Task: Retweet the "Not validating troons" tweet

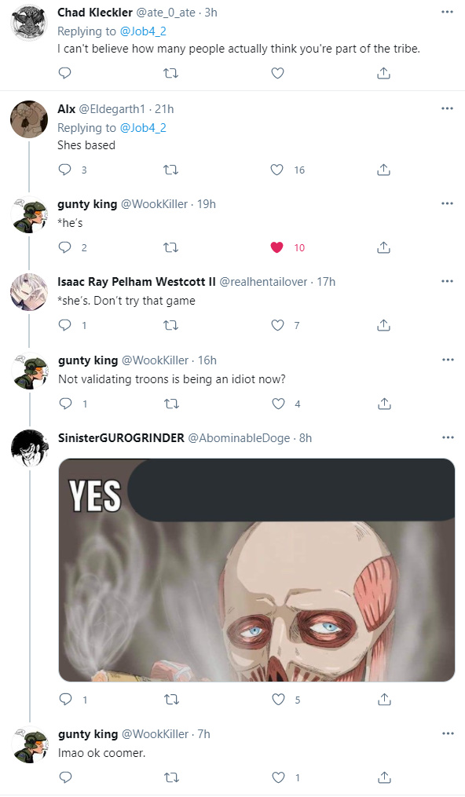Action: tap(172, 404)
